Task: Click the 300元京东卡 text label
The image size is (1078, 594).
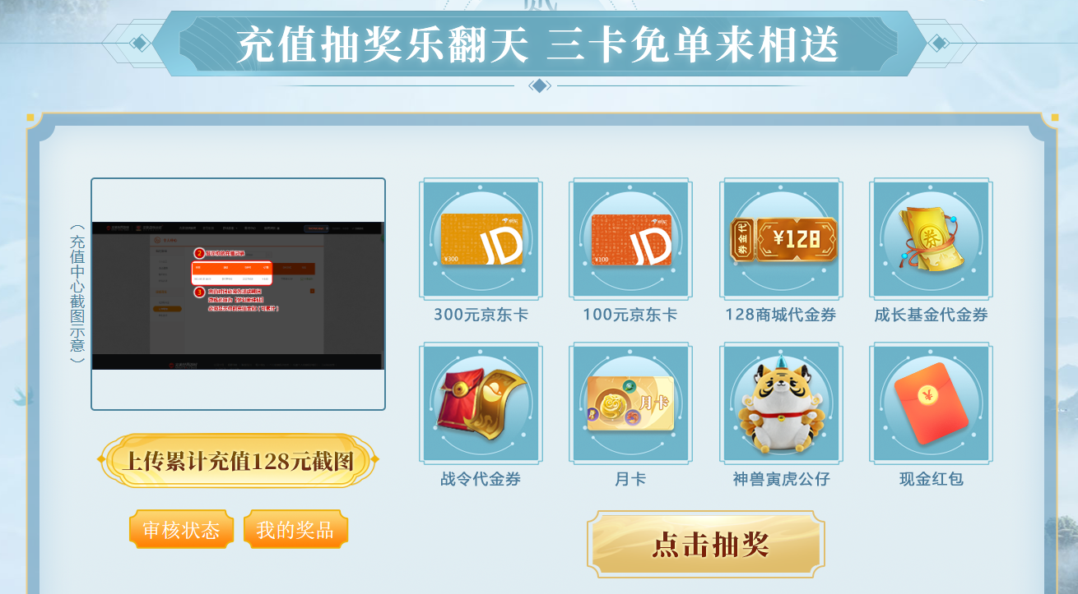Action: coord(481,315)
